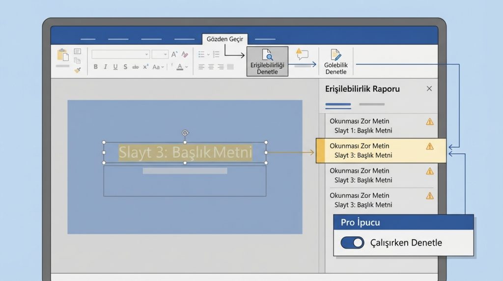Switch to the second gray report panel tab

tap(372, 104)
